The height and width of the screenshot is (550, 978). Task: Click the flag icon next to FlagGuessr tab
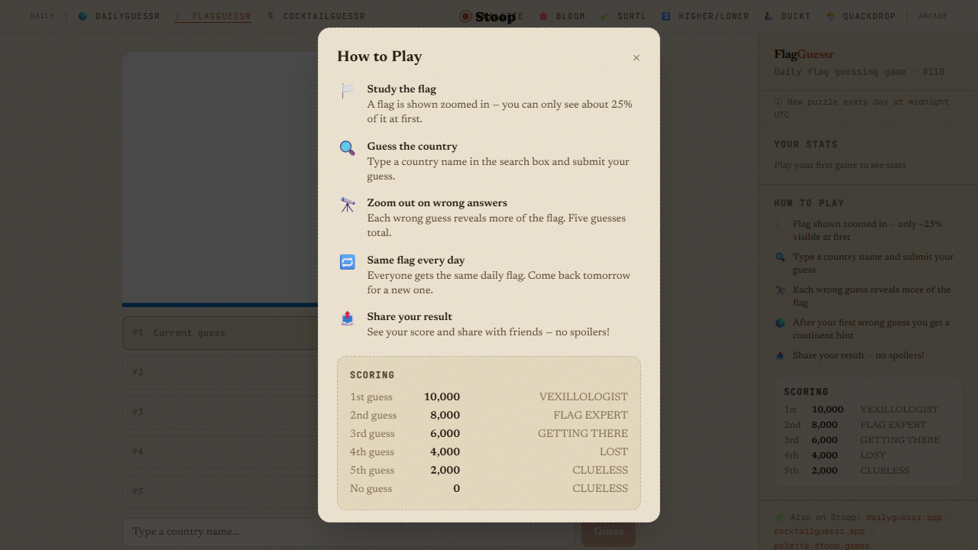(x=180, y=16)
